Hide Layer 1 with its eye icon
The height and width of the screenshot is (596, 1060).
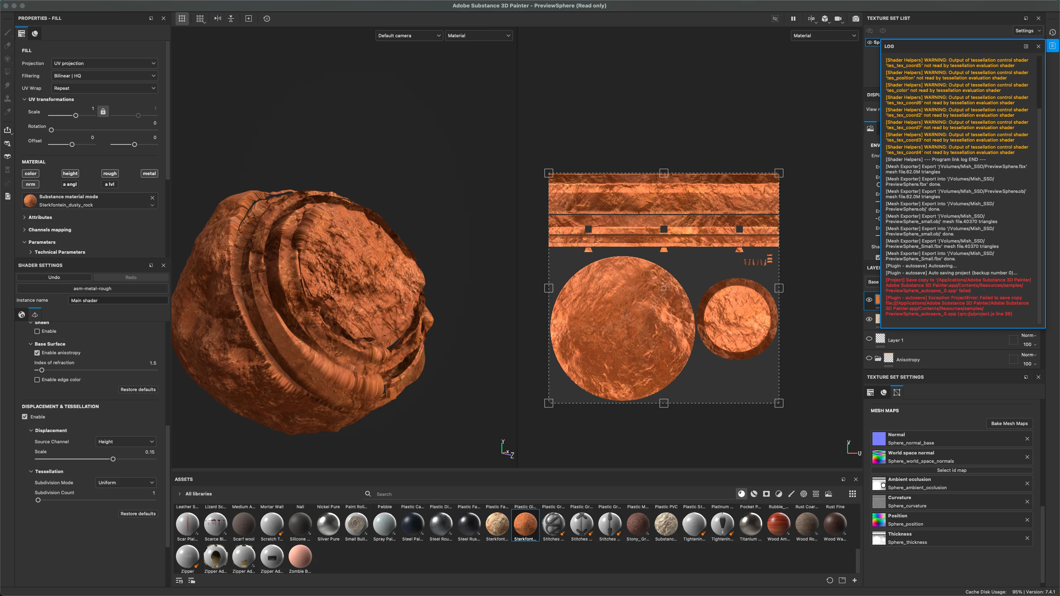coord(869,339)
